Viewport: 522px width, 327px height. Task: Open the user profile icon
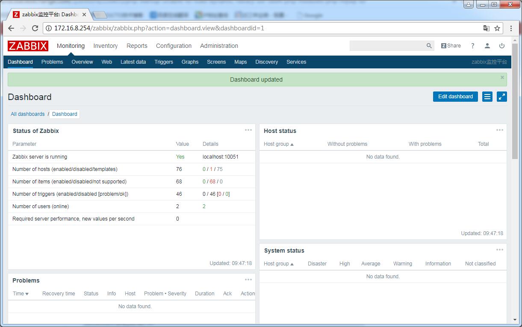tap(487, 46)
